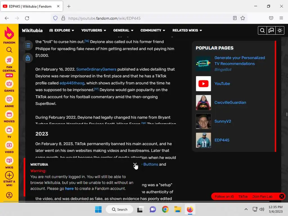Open Video play icon in sidebar

9,145
